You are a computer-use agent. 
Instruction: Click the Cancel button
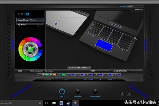click(x=111, y=79)
